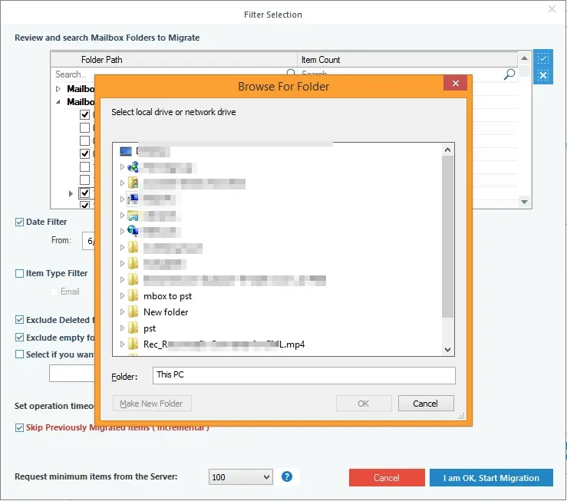Tick the Email item type checkbox
567x501 pixels.
point(54,292)
